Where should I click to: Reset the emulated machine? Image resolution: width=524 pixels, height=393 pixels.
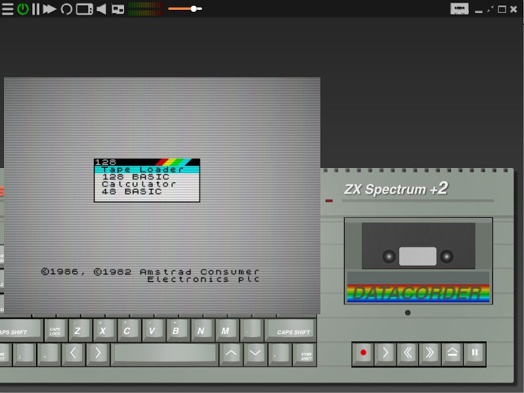66,9
